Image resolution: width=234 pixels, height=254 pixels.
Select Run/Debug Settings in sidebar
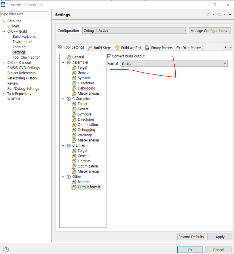point(23,88)
